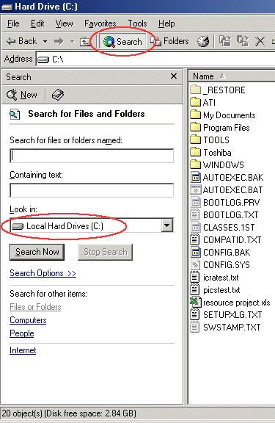Click the Search for Files and Folders icon
The width and height of the screenshot is (275, 423).
point(15,114)
